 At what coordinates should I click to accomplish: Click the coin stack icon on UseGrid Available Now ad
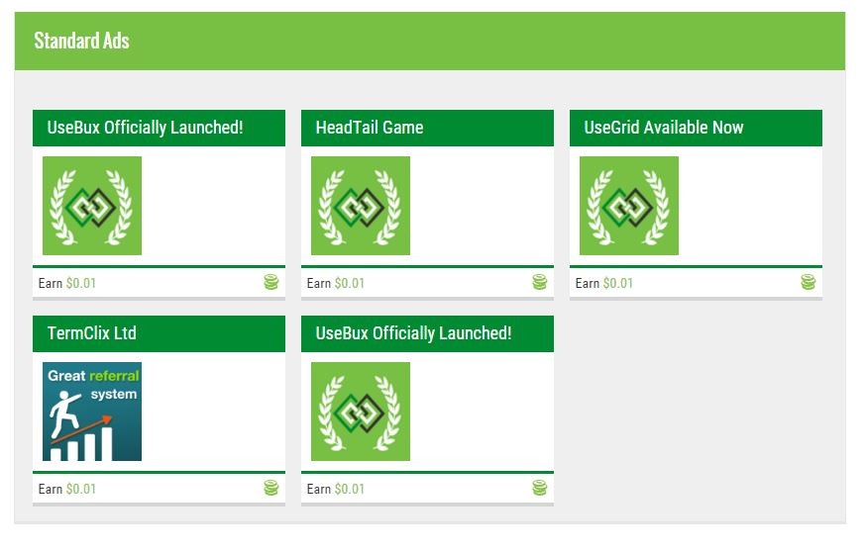click(808, 282)
